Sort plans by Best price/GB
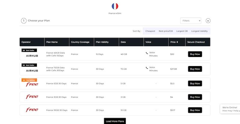The image size is (240, 124). point(166,31)
